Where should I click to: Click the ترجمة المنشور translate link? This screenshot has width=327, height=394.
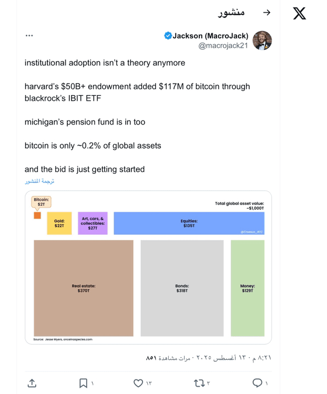click(39, 181)
